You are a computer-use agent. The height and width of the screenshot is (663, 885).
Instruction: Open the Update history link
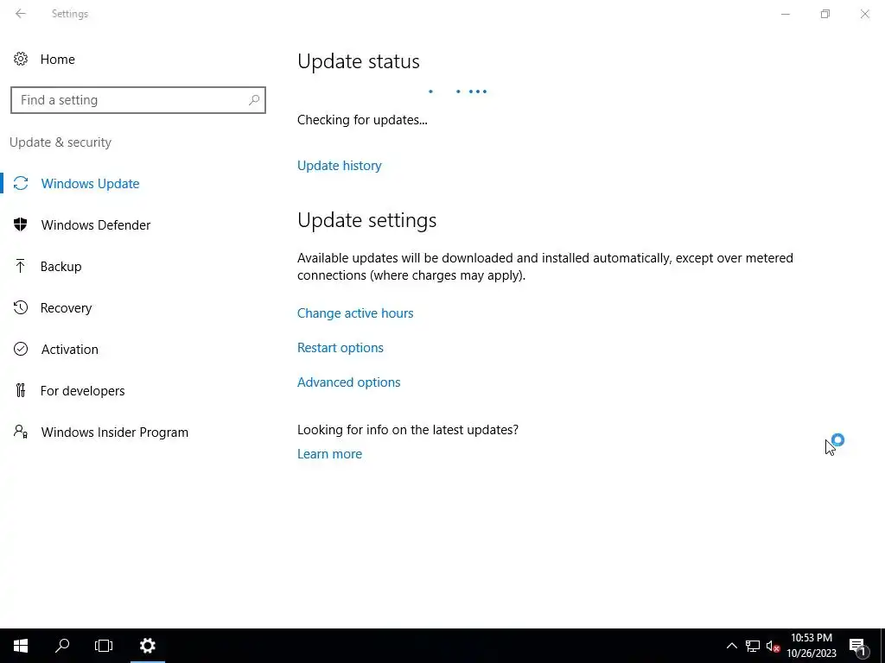pyautogui.click(x=339, y=165)
